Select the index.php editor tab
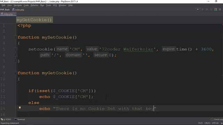 8,14
